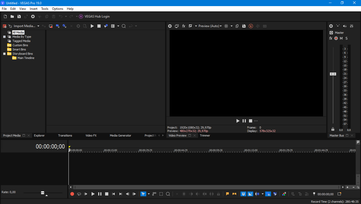Open a project using the folder icon

pyautogui.click(x=12, y=16)
